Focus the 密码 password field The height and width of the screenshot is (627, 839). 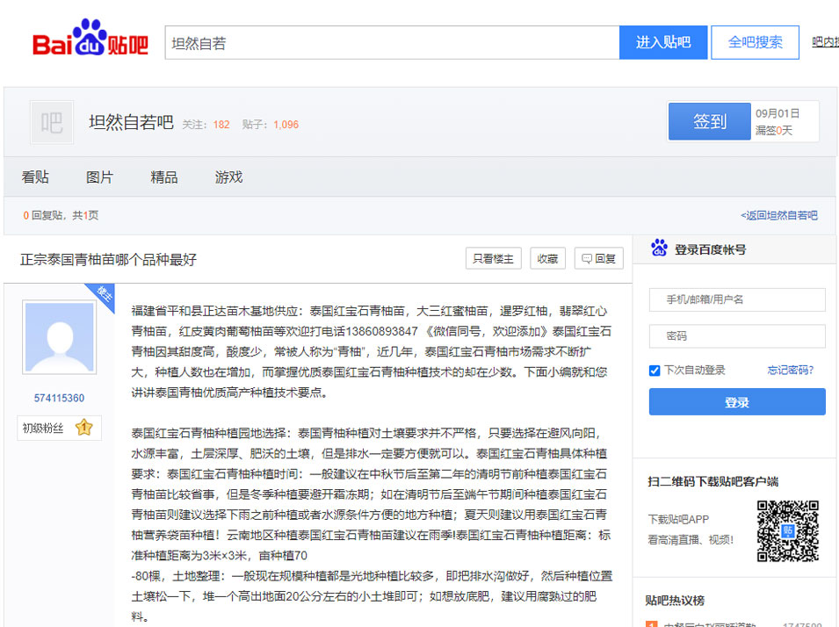click(737, 336)
